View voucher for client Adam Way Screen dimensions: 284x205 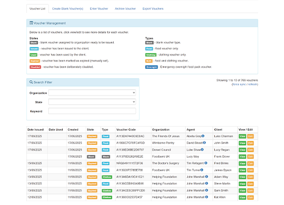(242, 177)
